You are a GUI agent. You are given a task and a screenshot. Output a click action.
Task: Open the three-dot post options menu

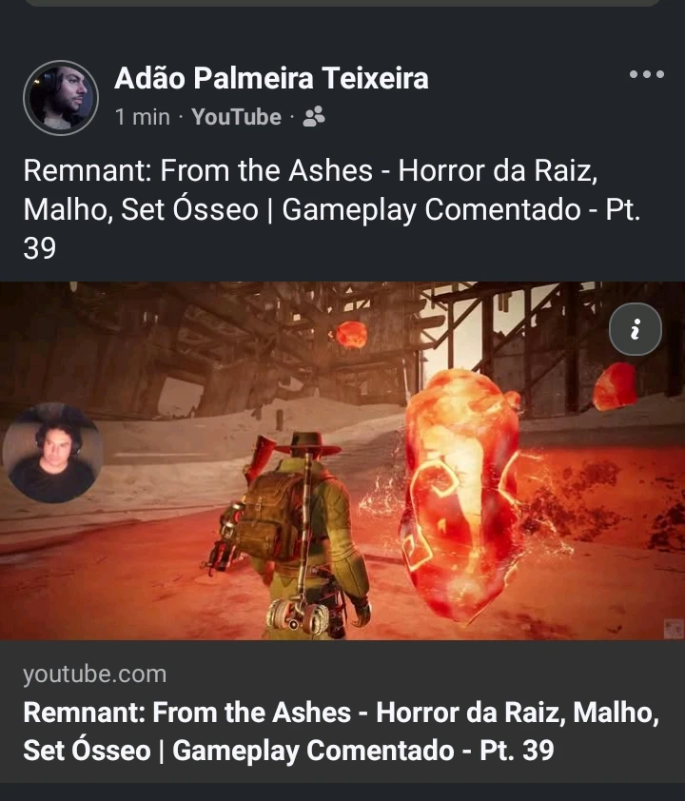[x=646, y=74]
